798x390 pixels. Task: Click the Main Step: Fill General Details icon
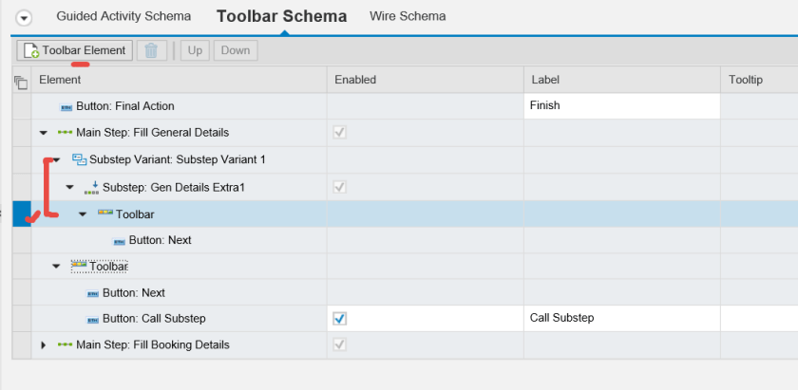click(65, 133)
